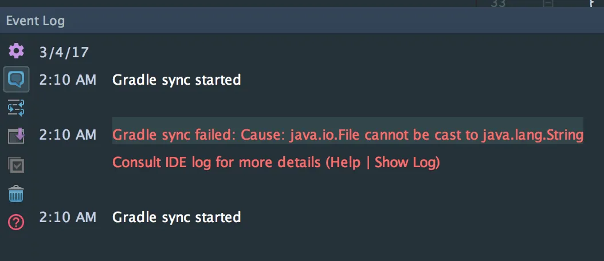Select the Event Log panel title

(36, 21)
